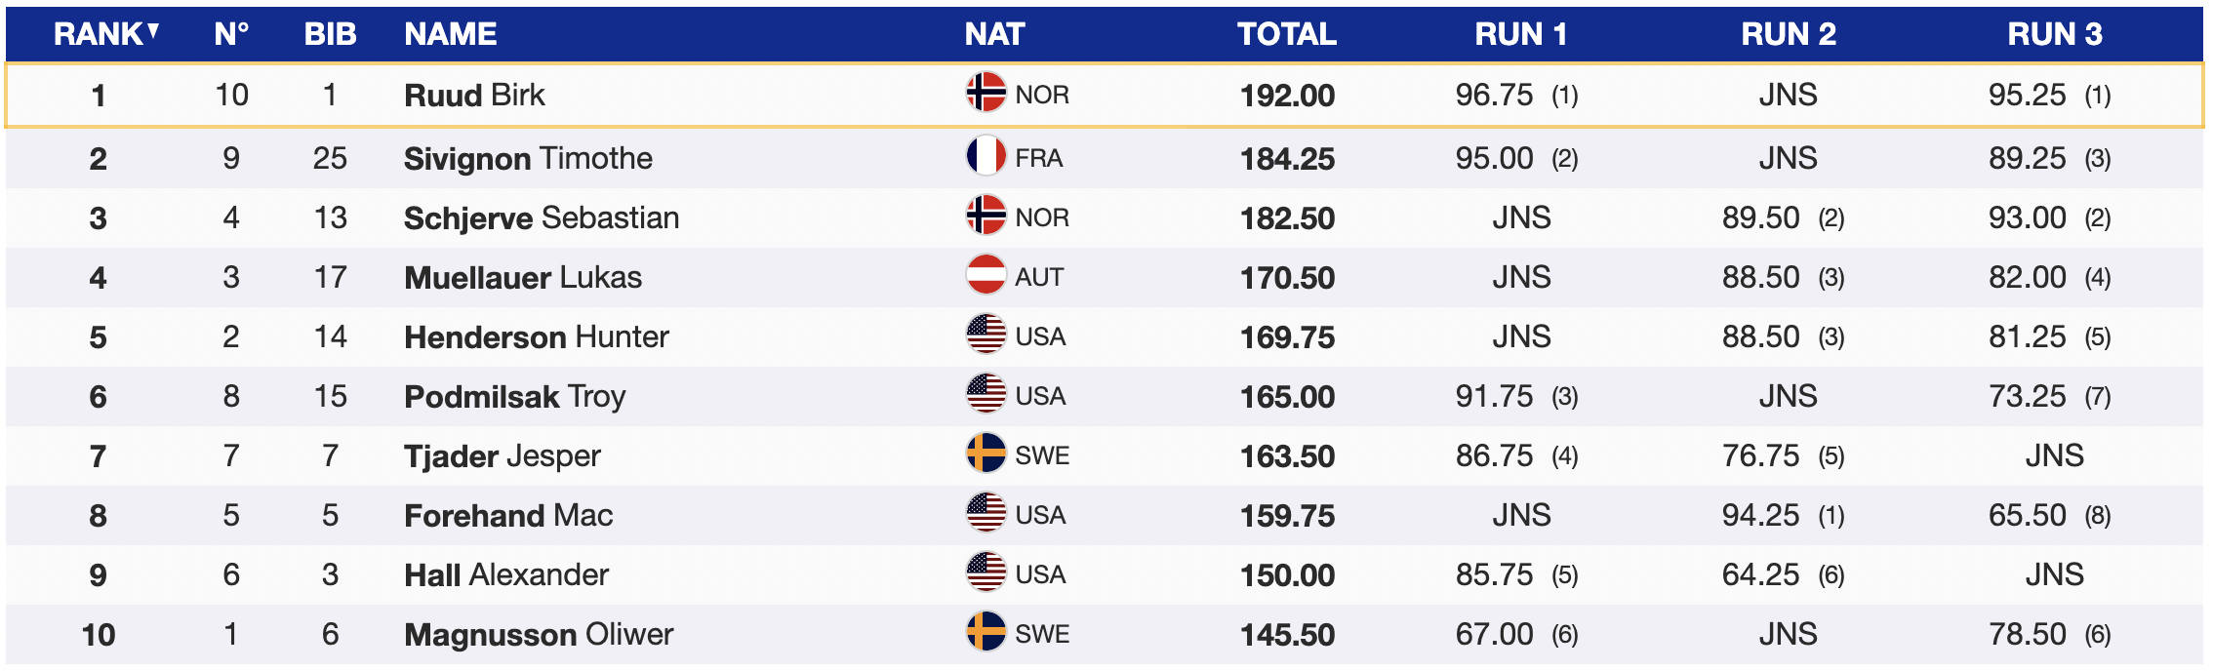Screen dimensions: 2213x671
Task: Sort by RUN 1 column header
Action: click(1520, 34)
